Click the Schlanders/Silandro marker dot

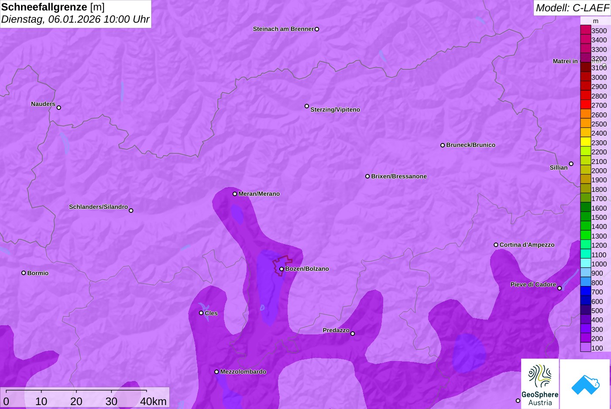pyautogui.click(x=131, y=211)
